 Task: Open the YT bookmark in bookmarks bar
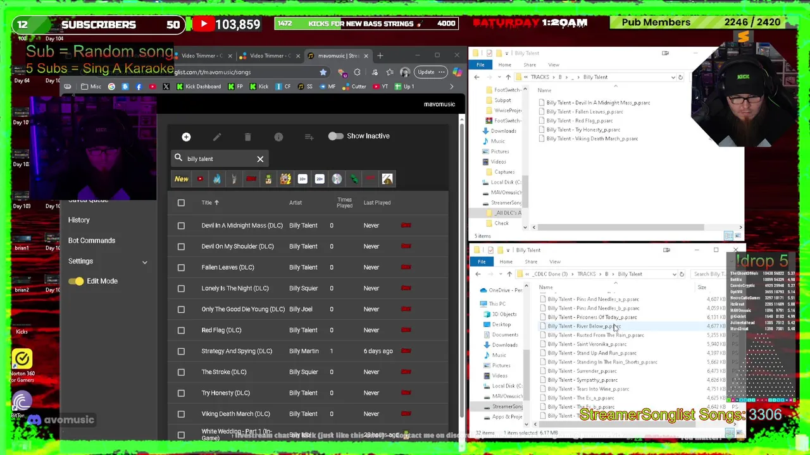click(380, 87)
